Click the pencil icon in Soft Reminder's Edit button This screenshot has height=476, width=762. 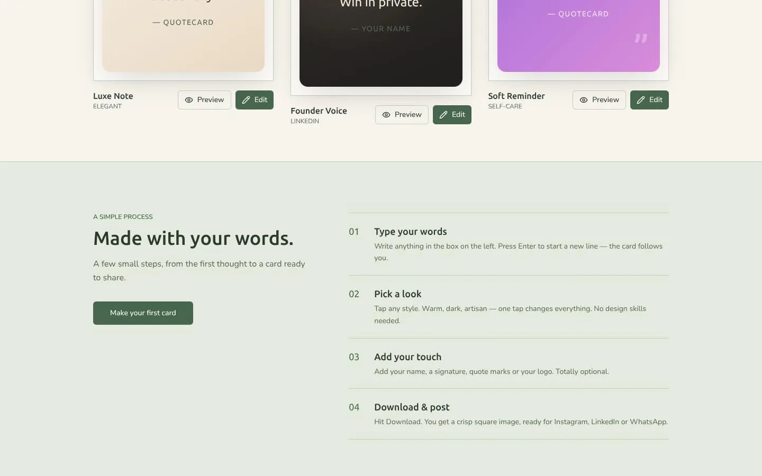pos(641,100)
